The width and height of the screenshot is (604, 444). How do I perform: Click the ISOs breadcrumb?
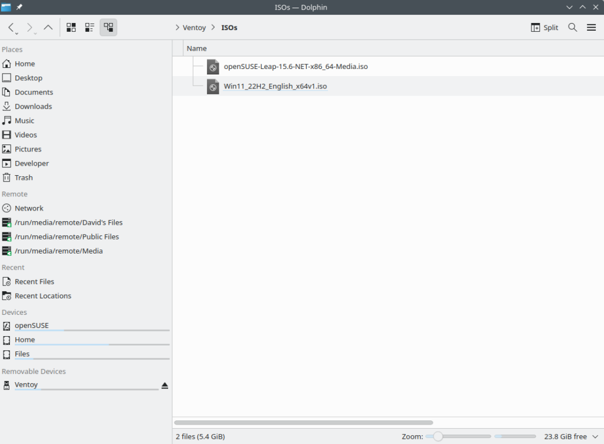pos(229,28)
